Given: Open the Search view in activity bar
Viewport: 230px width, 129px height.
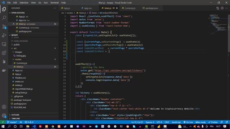Looking at the screenshot, I should (x=4, y=18).
